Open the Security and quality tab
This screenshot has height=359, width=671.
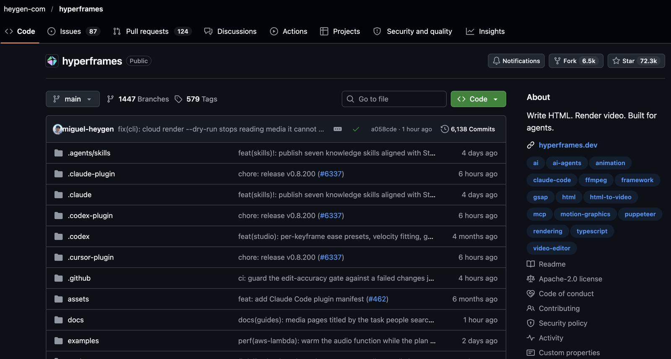tap(413, 31)
